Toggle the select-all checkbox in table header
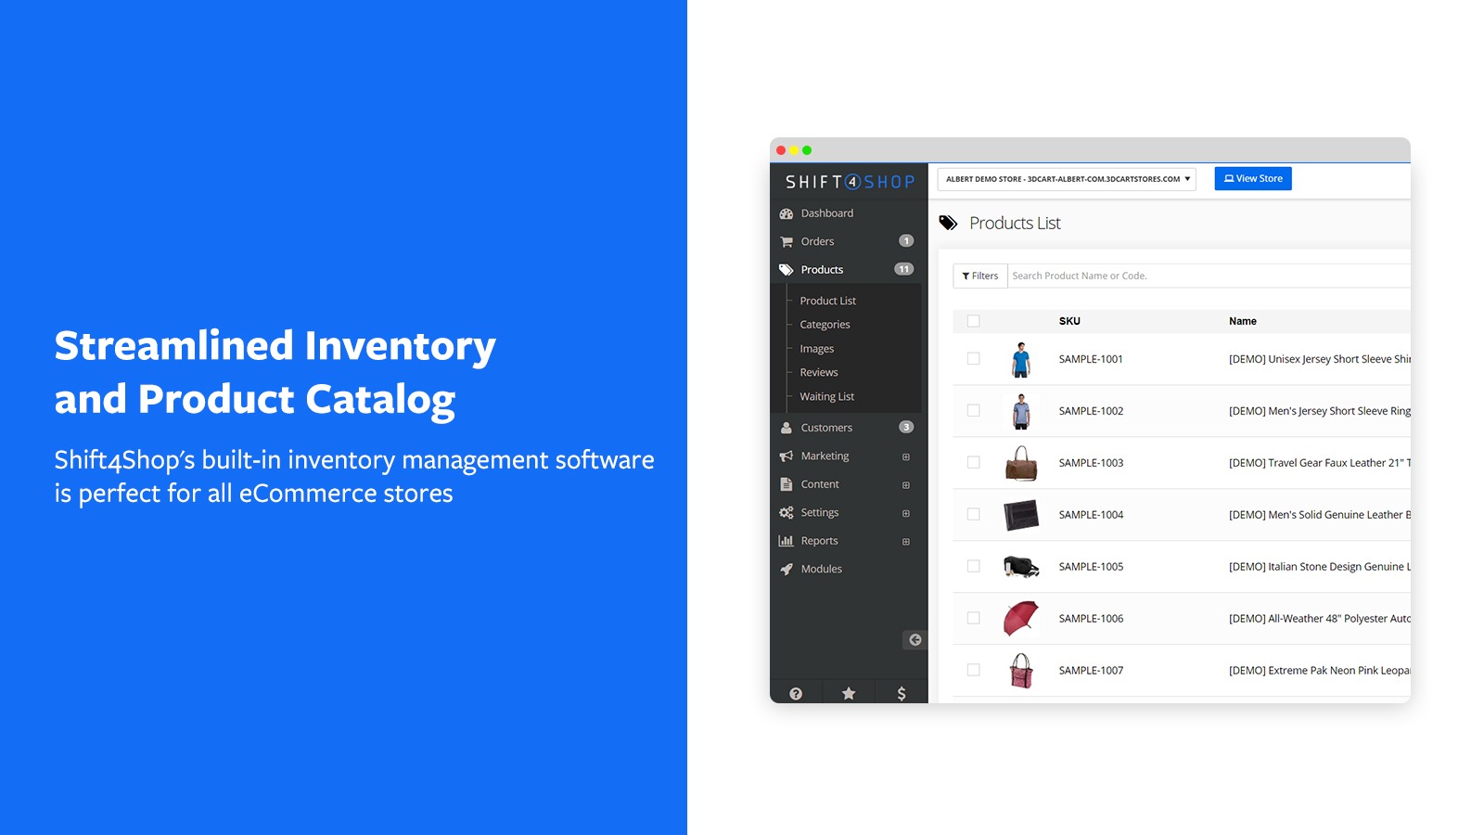The width and height of the screenshot is (1484, 835). point(973,321)
